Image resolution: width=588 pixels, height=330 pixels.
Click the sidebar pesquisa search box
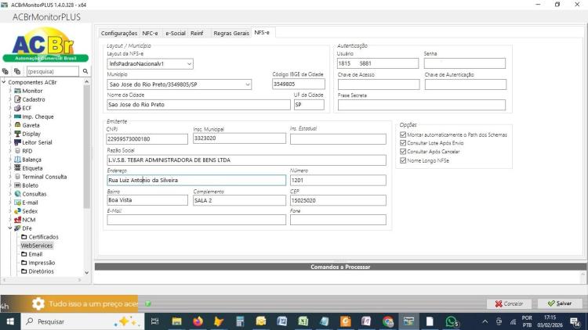click(x=53, y=71)
